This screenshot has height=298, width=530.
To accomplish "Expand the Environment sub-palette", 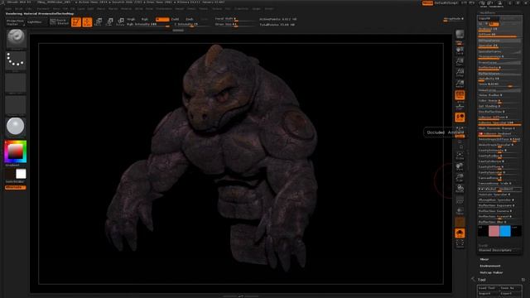I will click(490, 266).
